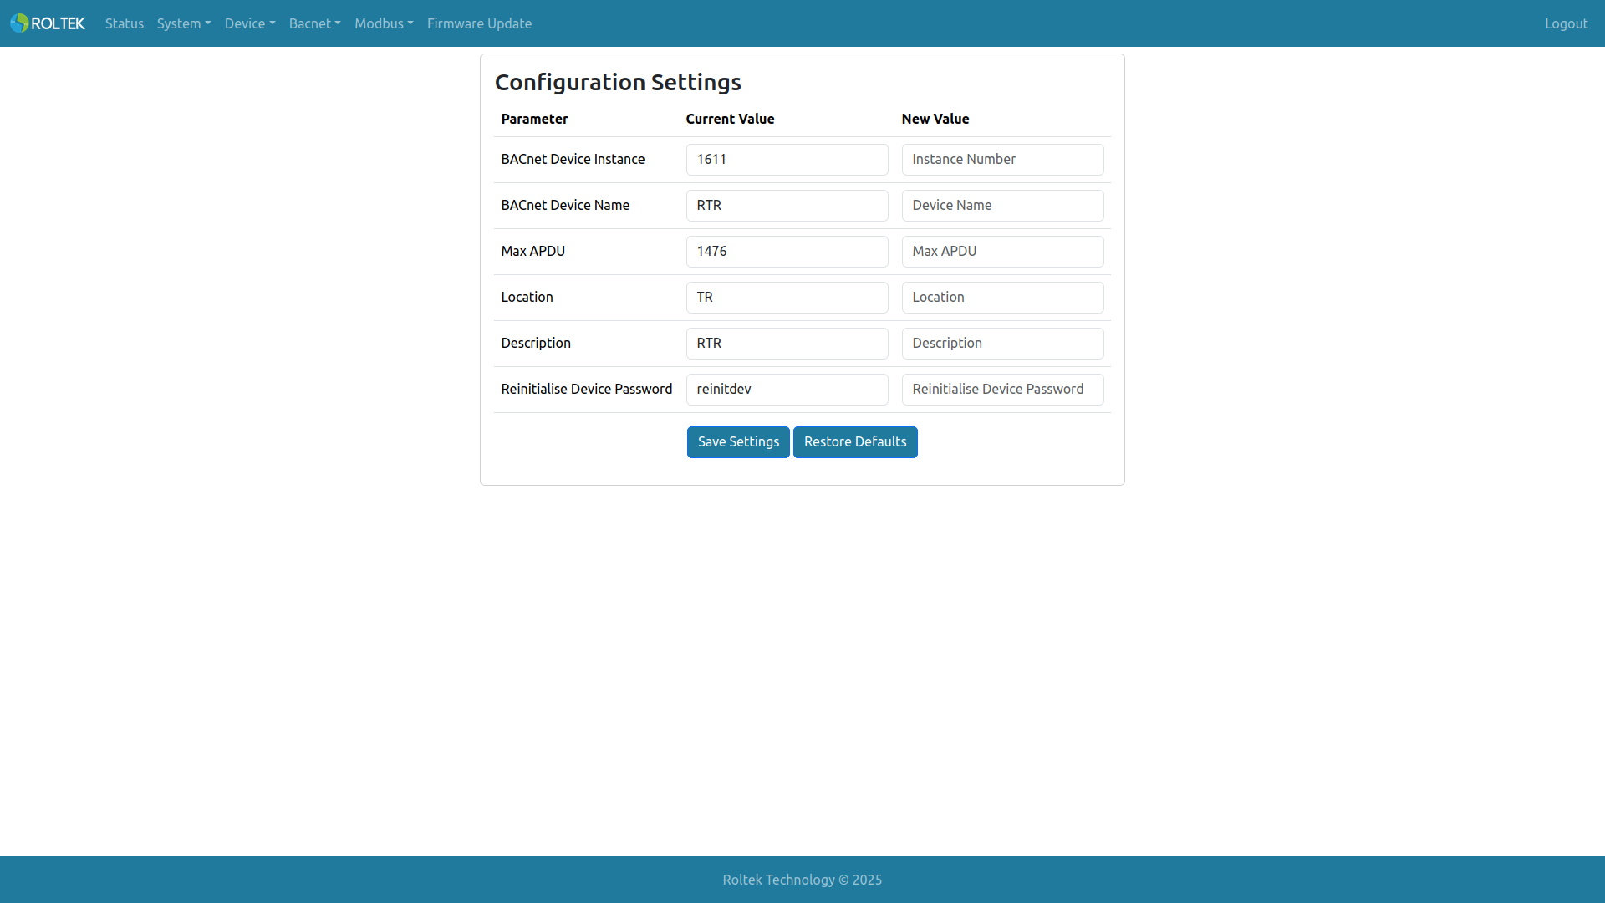Click current Location value TR
1605x903 pixels.
tap(787, 298)
